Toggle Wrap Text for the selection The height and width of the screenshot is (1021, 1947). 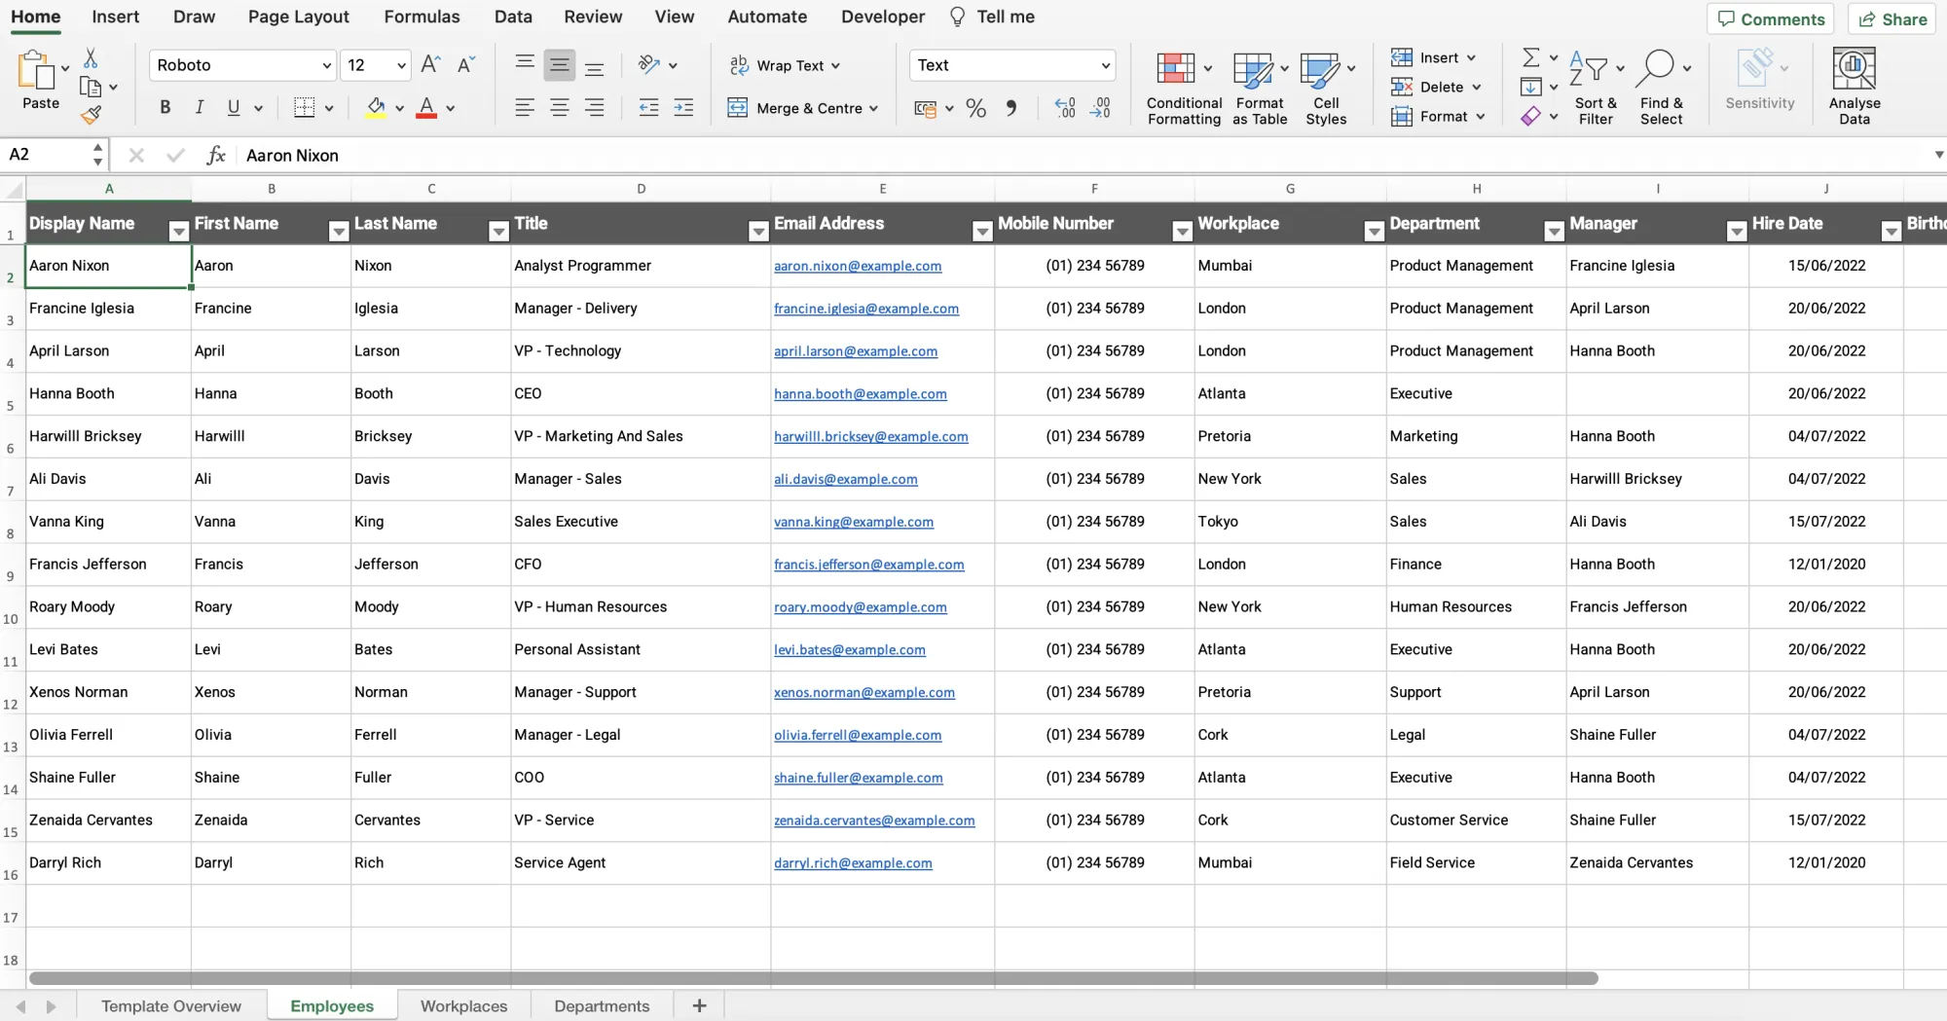[785, 65]
